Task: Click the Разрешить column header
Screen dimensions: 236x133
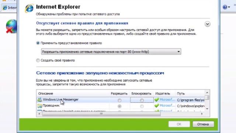Action: click(x=119, y=93)
